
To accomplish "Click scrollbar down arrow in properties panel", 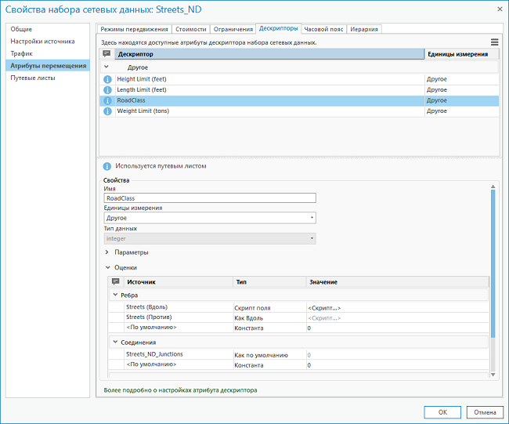I will pos(493,375).
